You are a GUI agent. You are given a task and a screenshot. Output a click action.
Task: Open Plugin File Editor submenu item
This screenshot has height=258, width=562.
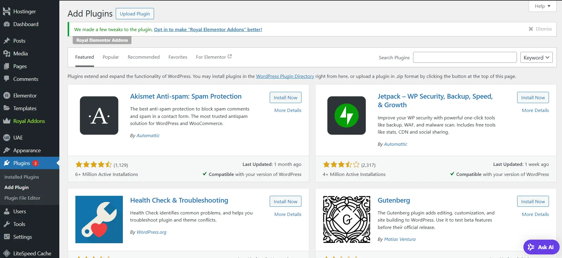coord(22,198)
